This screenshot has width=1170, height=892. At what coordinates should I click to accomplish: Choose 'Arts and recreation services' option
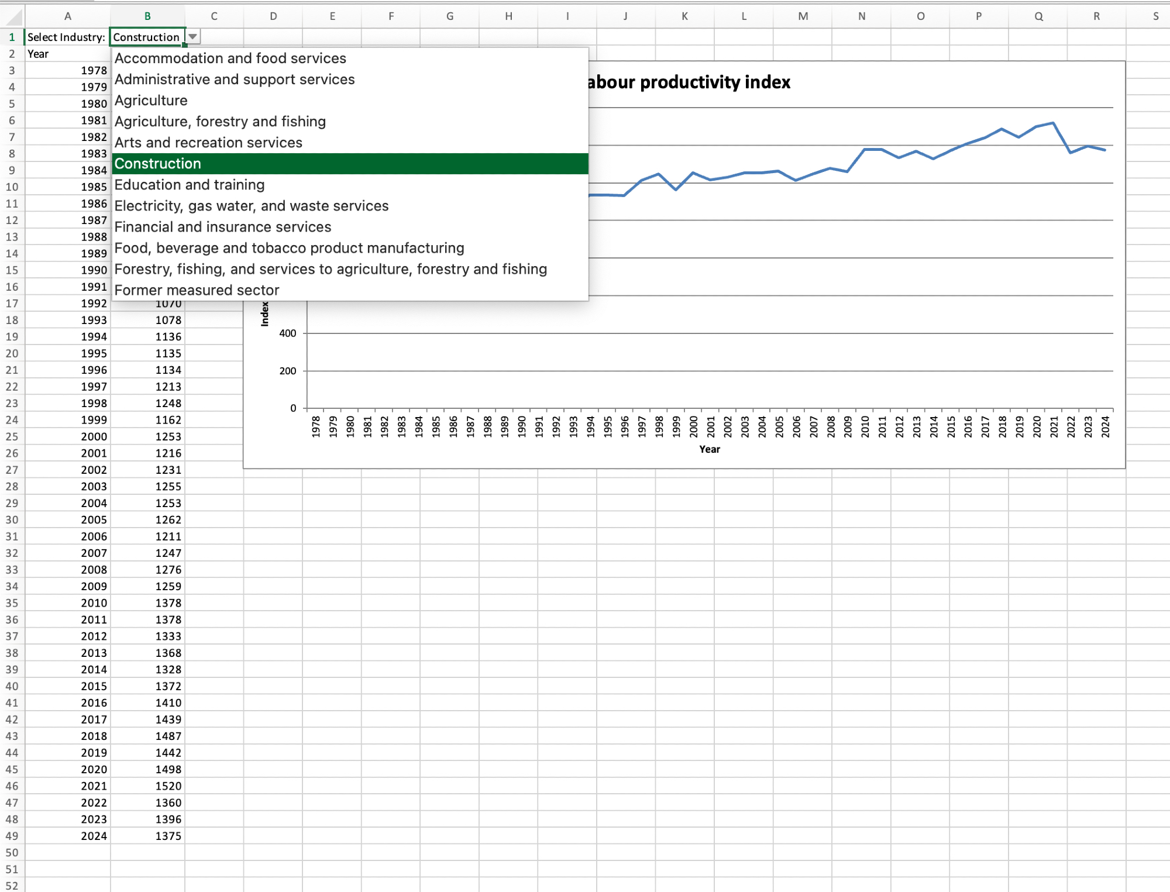(208, 143)
